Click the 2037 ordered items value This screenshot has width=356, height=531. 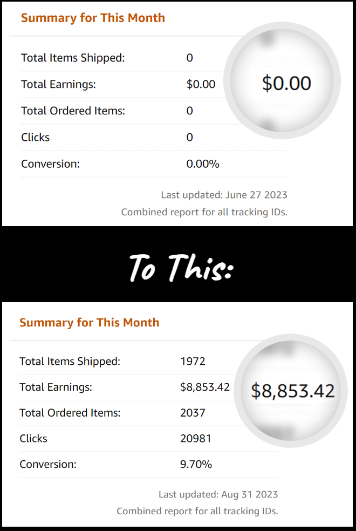(193, 413)
